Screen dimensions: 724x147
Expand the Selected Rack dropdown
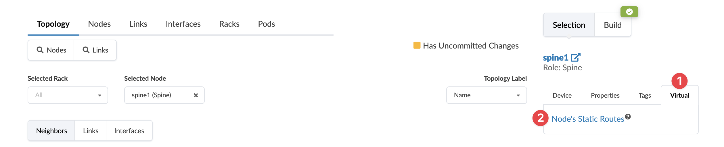click(68, 95)
